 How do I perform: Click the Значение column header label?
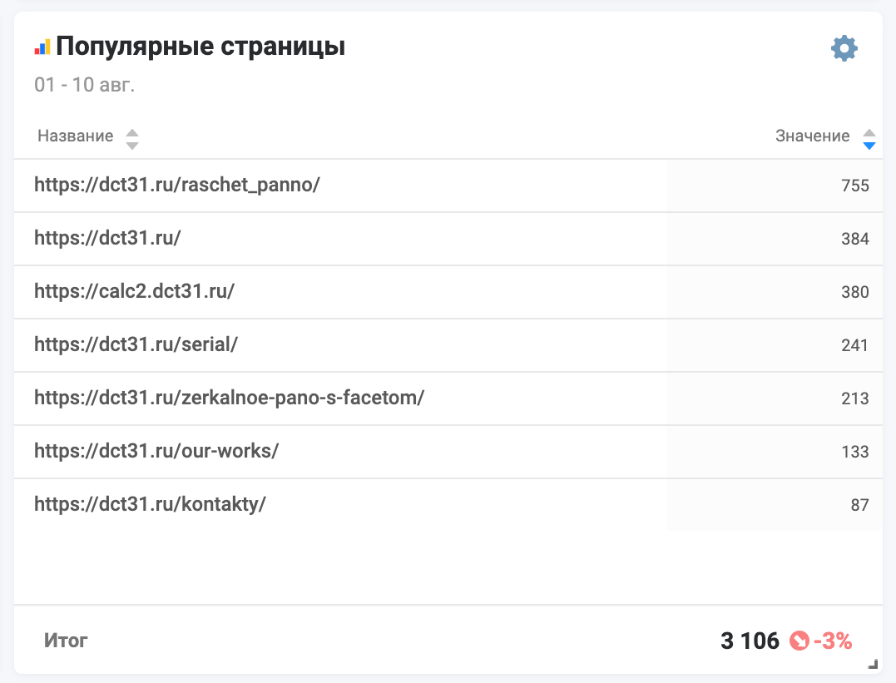pos(812,136)
